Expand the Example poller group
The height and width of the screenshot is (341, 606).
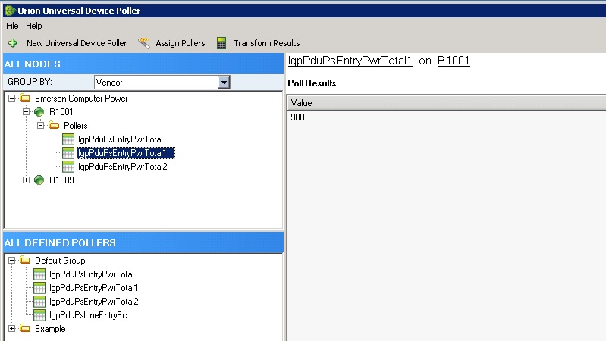tap(12, 329)
